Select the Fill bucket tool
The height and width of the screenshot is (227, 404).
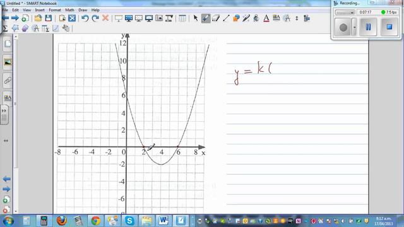point(256,18)
